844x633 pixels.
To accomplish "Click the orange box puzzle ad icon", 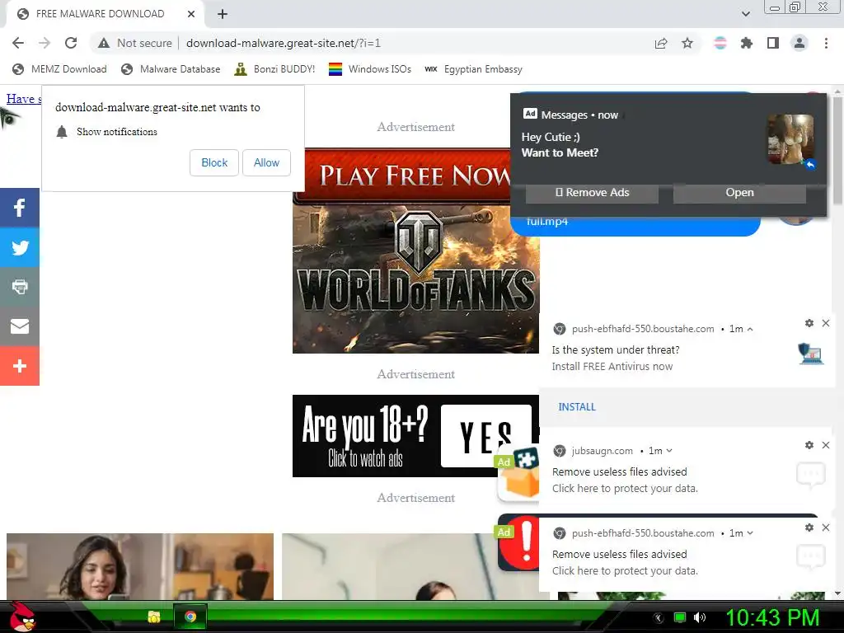I will (x=519, y=474).
